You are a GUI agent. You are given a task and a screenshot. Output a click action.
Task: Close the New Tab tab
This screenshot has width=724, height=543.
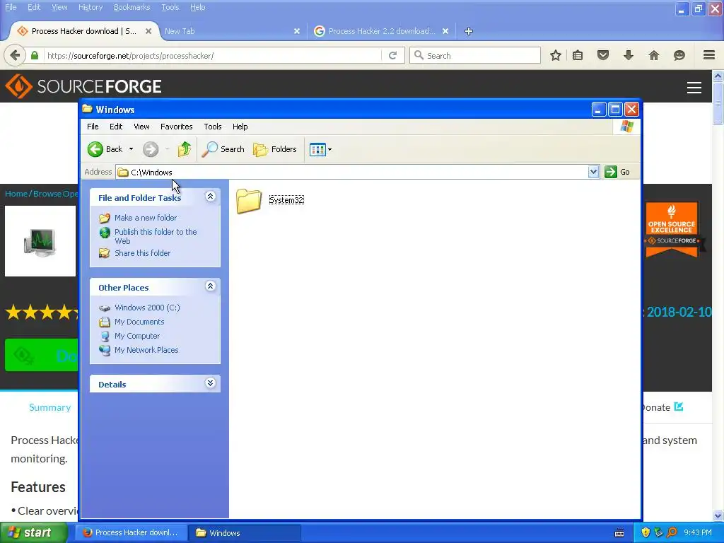(x=297, y=31)
